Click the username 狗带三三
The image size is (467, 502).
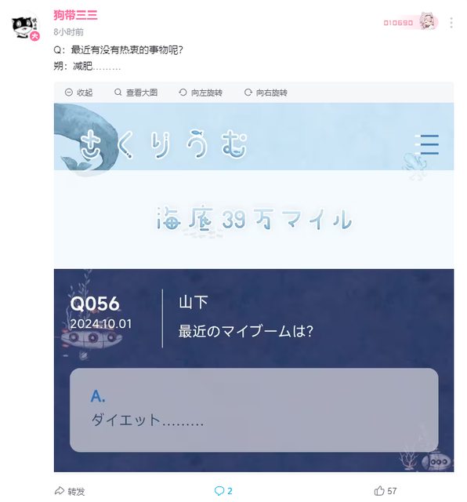click(x=75, y=15)
